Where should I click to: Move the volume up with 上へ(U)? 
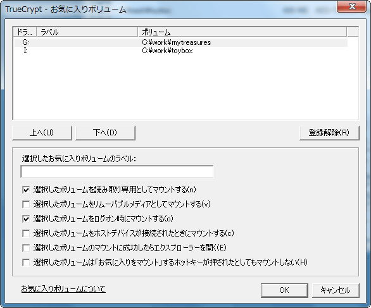coord(42,133)
